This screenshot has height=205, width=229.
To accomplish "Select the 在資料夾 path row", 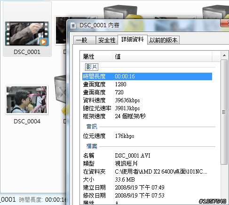I will [x=147, y=172].
